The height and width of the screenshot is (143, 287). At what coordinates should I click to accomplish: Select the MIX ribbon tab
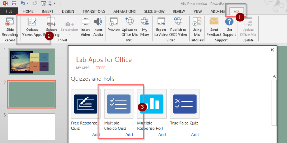[236, 11]
